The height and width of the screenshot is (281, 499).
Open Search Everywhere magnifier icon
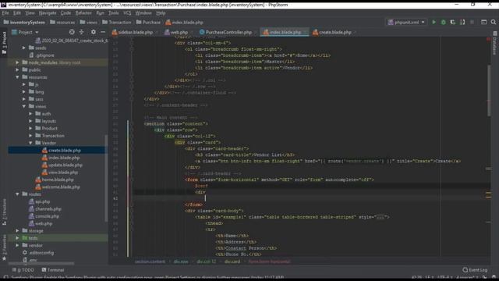pyautogui.click(x=494, y=23)
